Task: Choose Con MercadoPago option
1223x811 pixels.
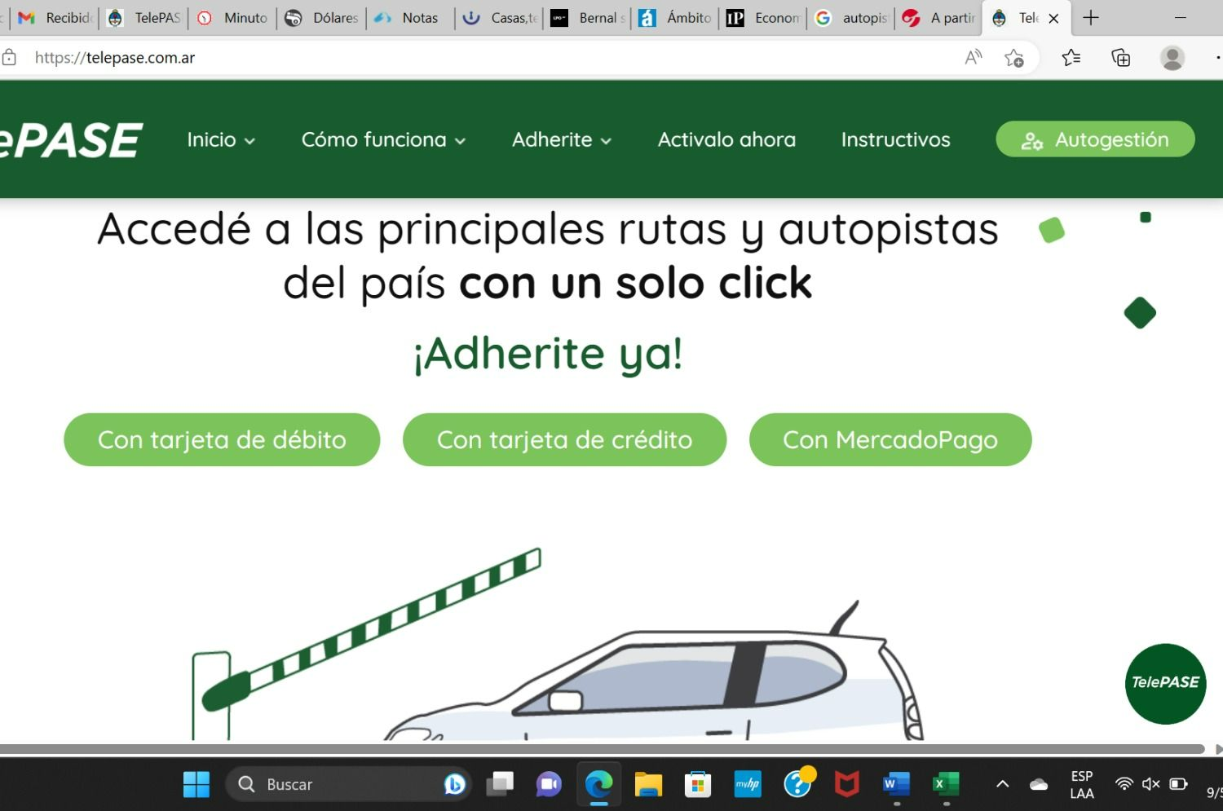Action: click(890, 440)
